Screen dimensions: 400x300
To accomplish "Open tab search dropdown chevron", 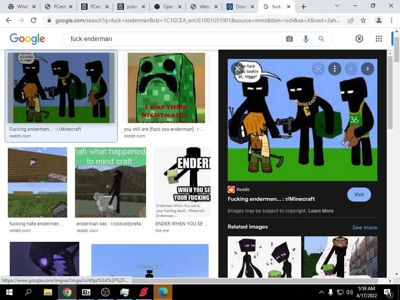I will [337, 5].
